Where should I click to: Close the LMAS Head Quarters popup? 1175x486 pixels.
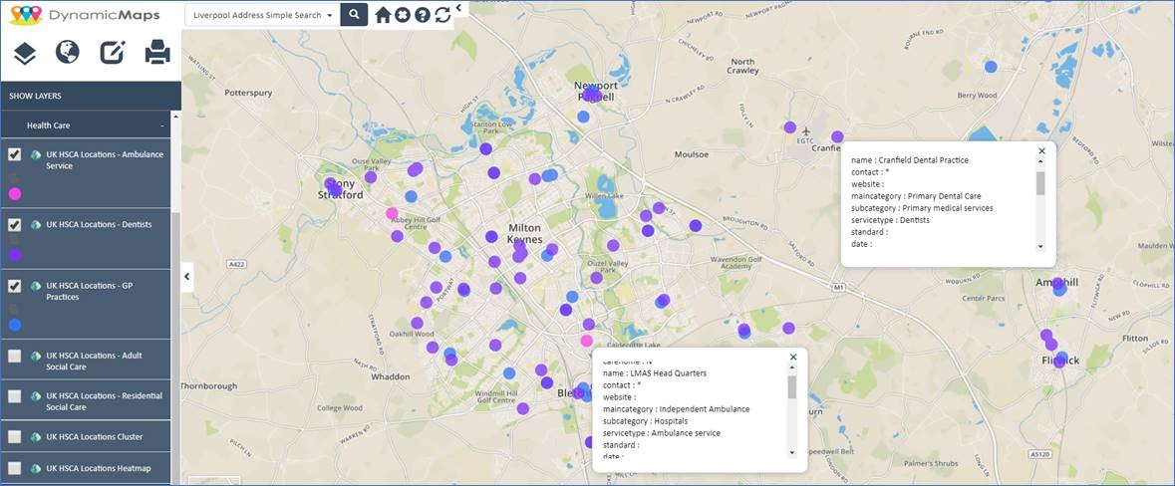tap(793, 358)
